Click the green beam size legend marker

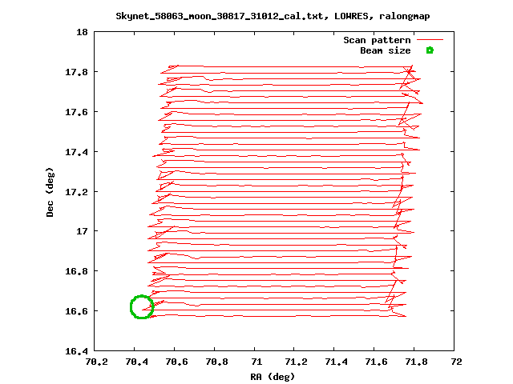click(430, 50)
